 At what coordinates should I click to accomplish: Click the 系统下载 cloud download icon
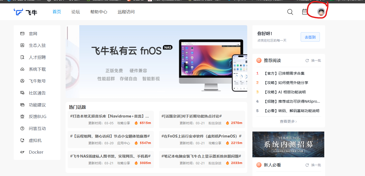pyautogui.click(x=22, y=69)
